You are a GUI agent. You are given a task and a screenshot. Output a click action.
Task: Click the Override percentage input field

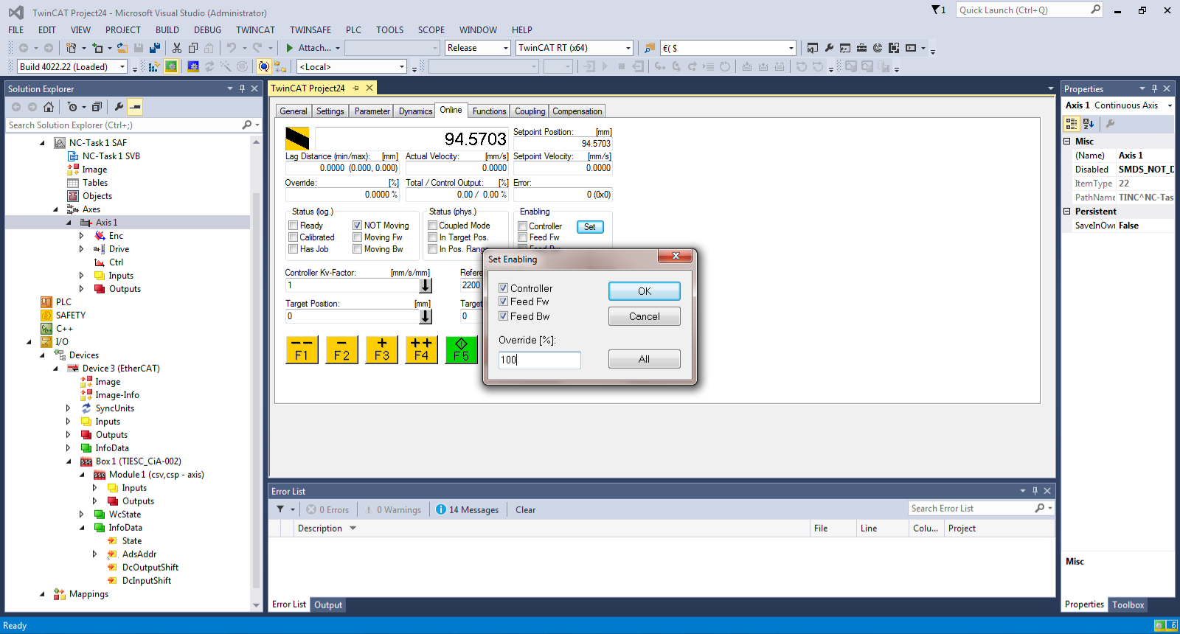[540, 360]
